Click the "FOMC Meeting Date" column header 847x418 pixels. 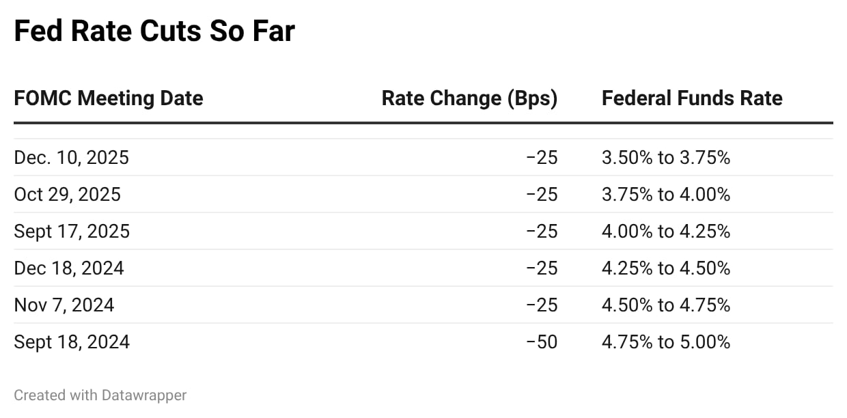click(x=109, y=98)
